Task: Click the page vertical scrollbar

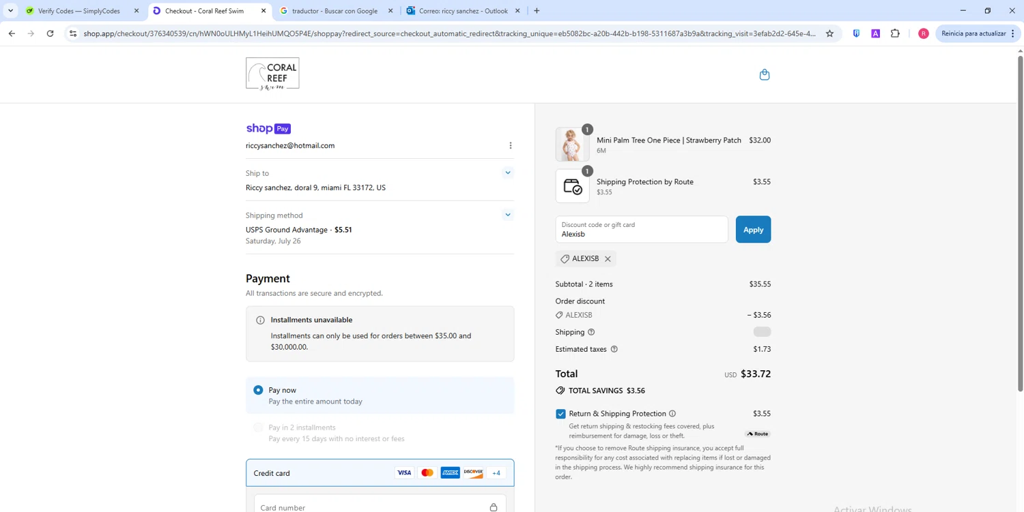Action: 1021,225
